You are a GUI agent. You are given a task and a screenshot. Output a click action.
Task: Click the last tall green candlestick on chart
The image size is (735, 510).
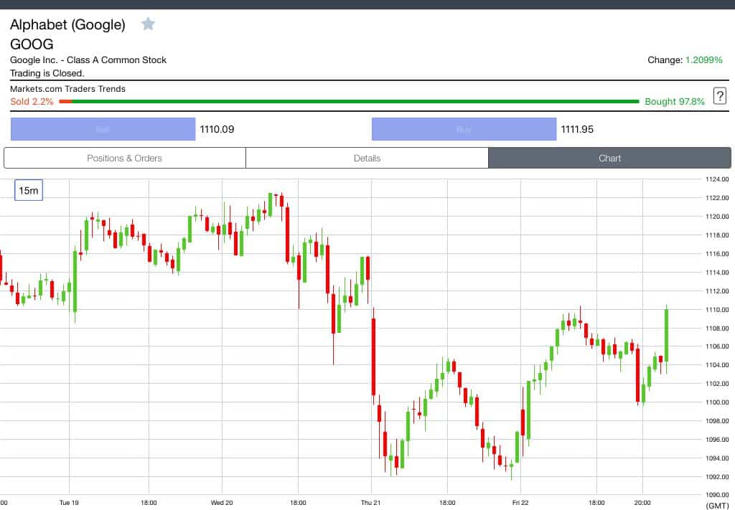coord(667,335)
